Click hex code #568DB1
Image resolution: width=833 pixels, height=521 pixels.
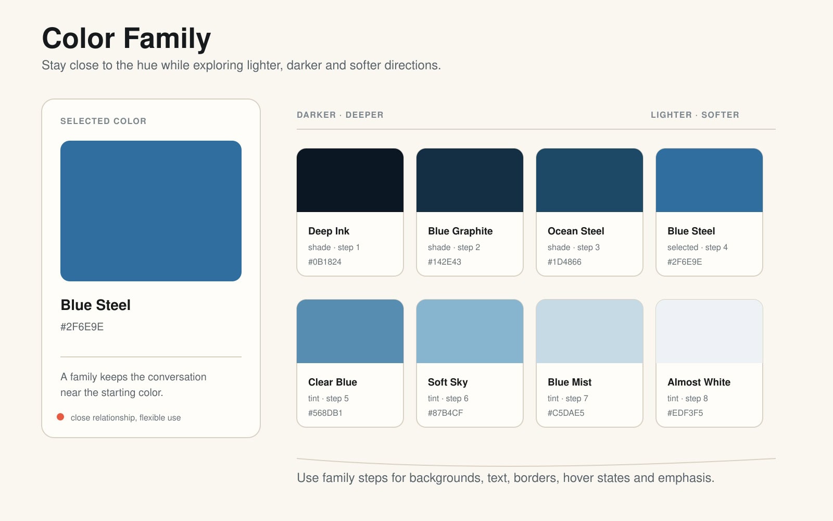[x=325, y=413]
